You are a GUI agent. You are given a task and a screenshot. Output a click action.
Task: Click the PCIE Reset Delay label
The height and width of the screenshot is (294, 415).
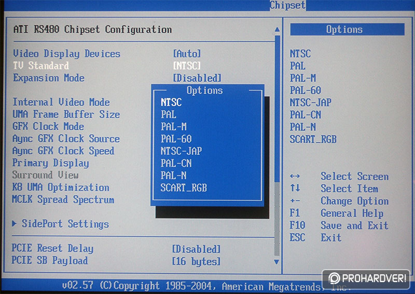(x=52, y=248)
